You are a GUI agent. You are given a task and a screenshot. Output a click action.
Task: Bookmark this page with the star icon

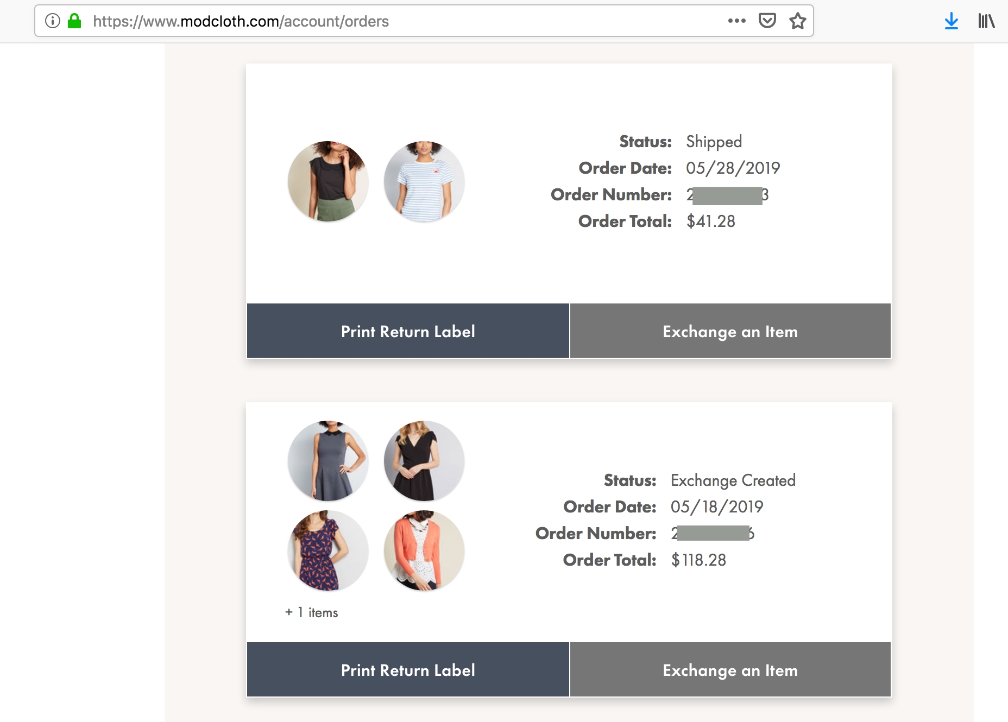point(797,21)
